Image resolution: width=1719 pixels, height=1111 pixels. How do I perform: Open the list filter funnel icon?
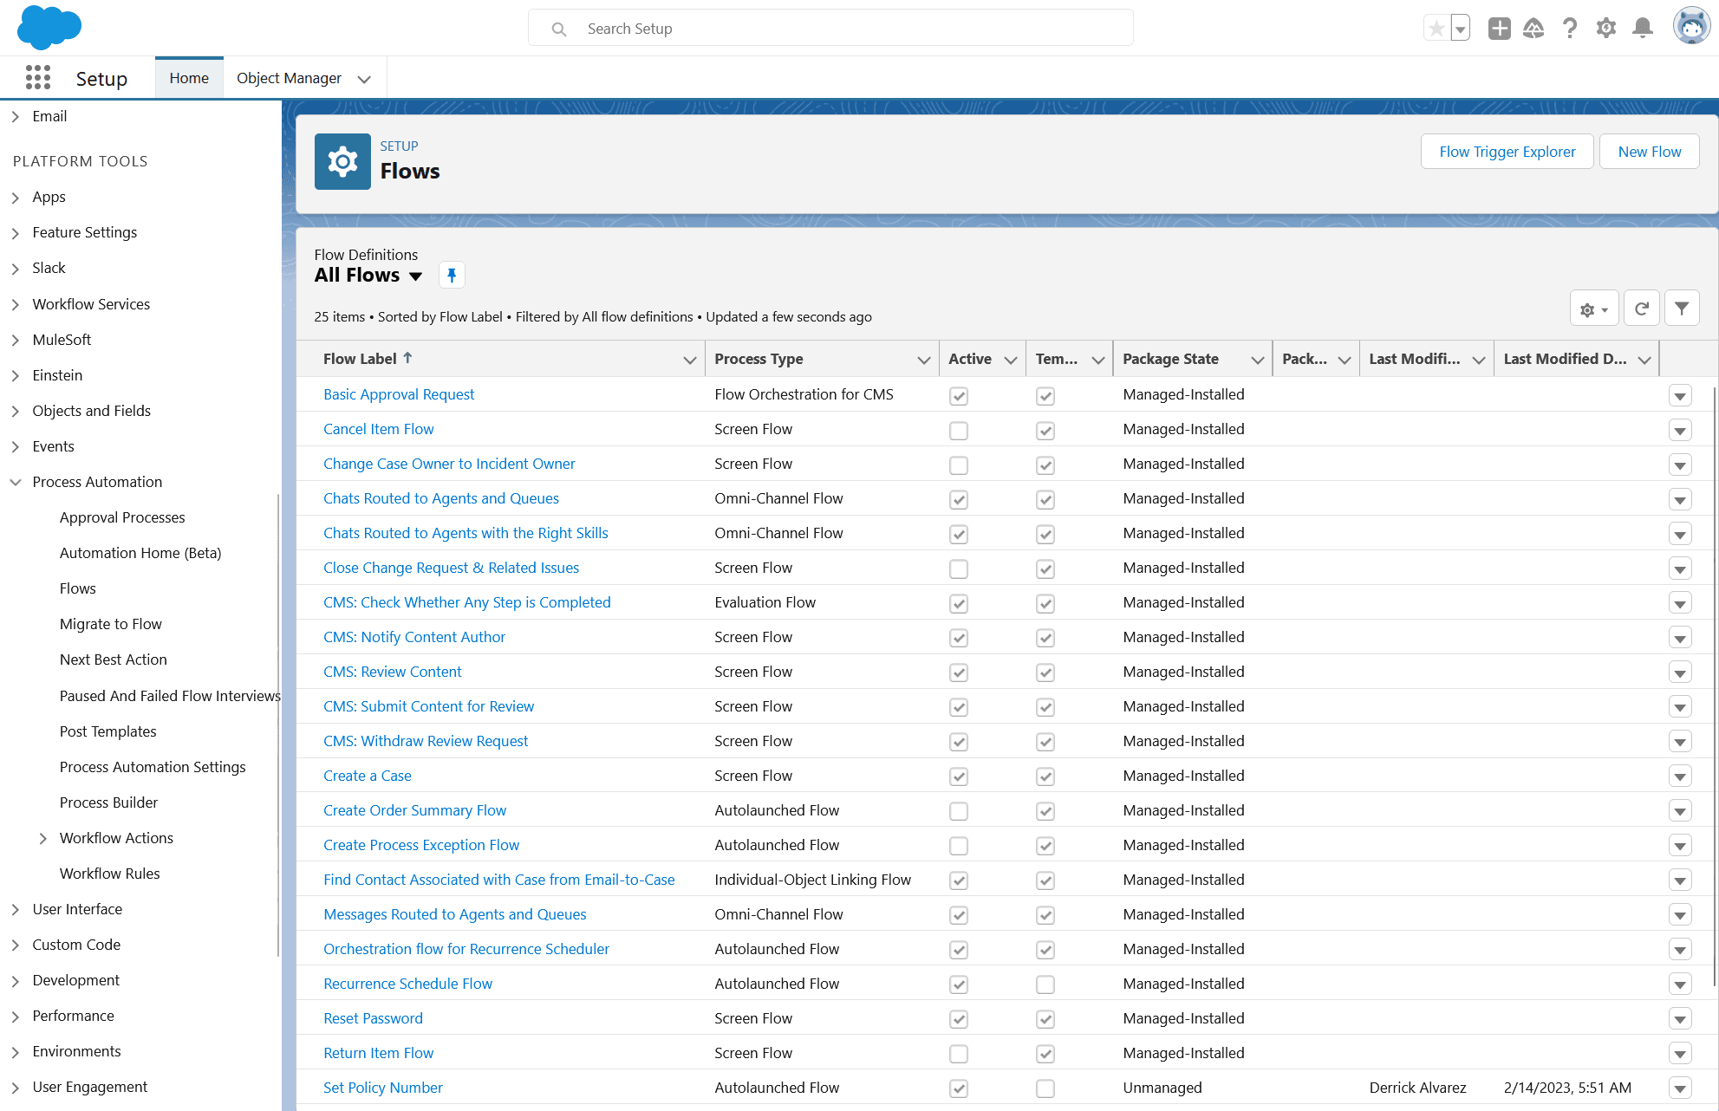pos(1681,309)
